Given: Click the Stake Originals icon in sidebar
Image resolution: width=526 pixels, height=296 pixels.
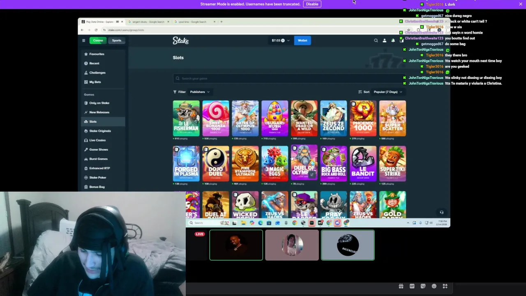Looking at the screenshot, I should [x=86, y=131].
